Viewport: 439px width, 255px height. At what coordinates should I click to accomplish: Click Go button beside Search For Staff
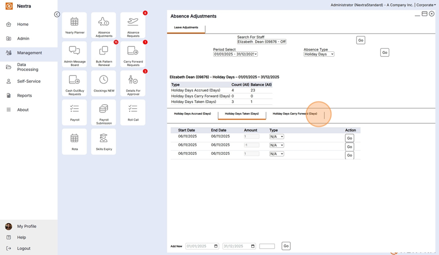[x=360, y=40]
